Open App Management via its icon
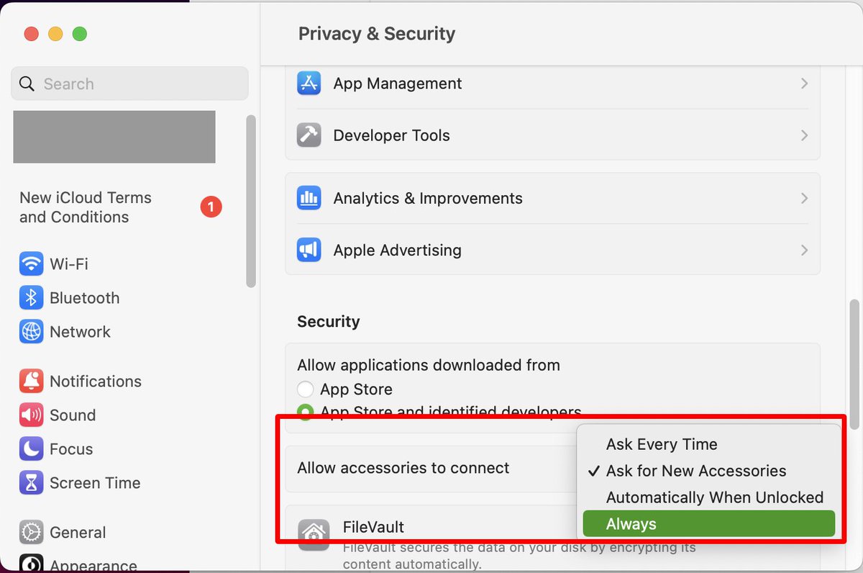The image size is (863, 573). [x=309, y=84]
